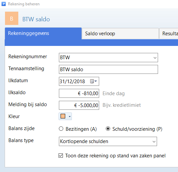Click the BTW saldo heading text

36,19
